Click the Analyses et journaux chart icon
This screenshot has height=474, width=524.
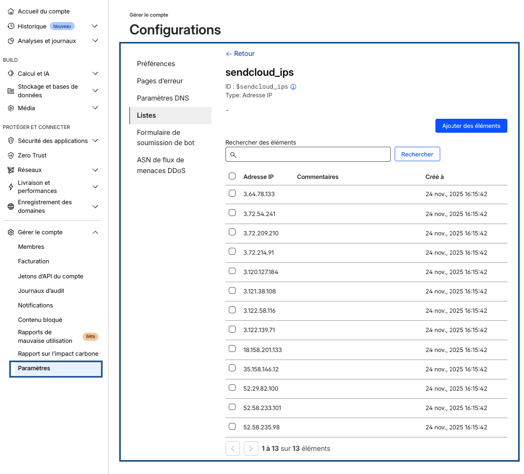click(x=11, y=41)
